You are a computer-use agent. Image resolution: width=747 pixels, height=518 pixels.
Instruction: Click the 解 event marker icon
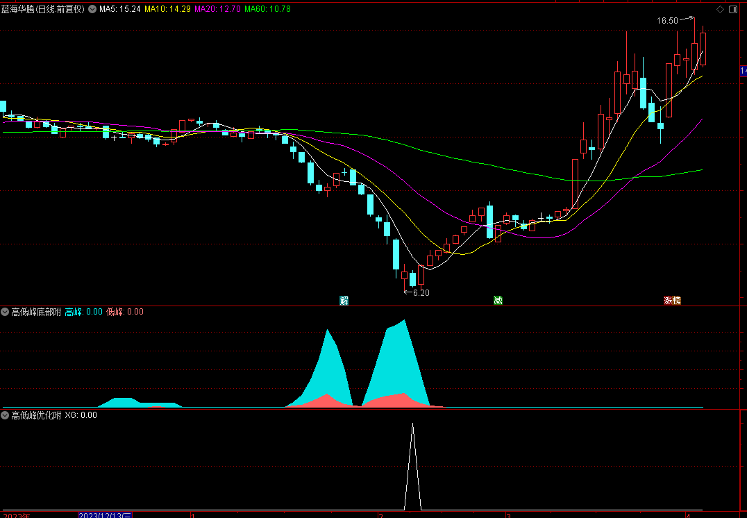[344, 300]
